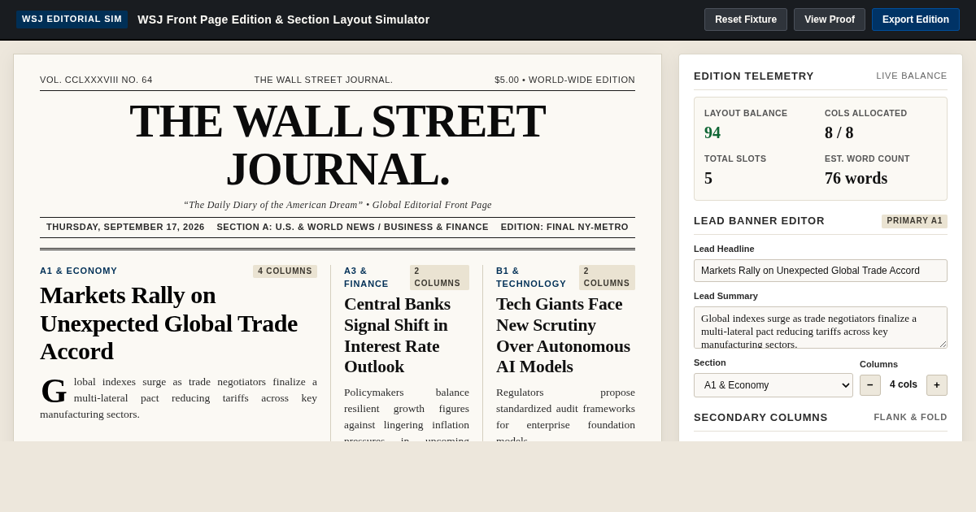Click the Central Banks Signal Shift headline
The height and width of the screenshot is (512, 976).
click(x=406, y=335)
